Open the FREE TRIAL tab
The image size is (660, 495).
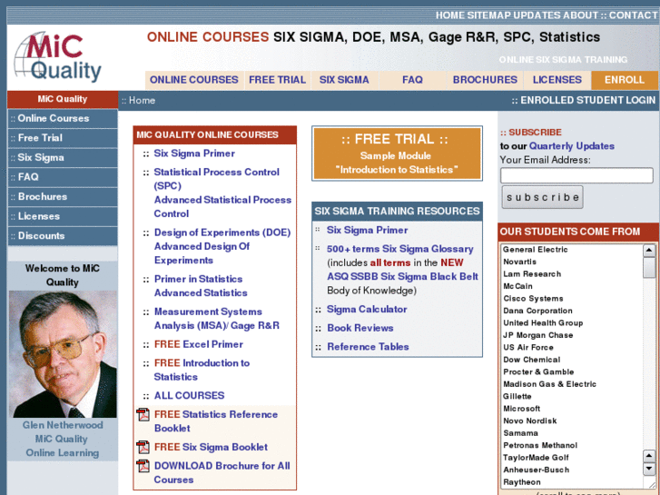pyautogui.click(x=278, y=80)
